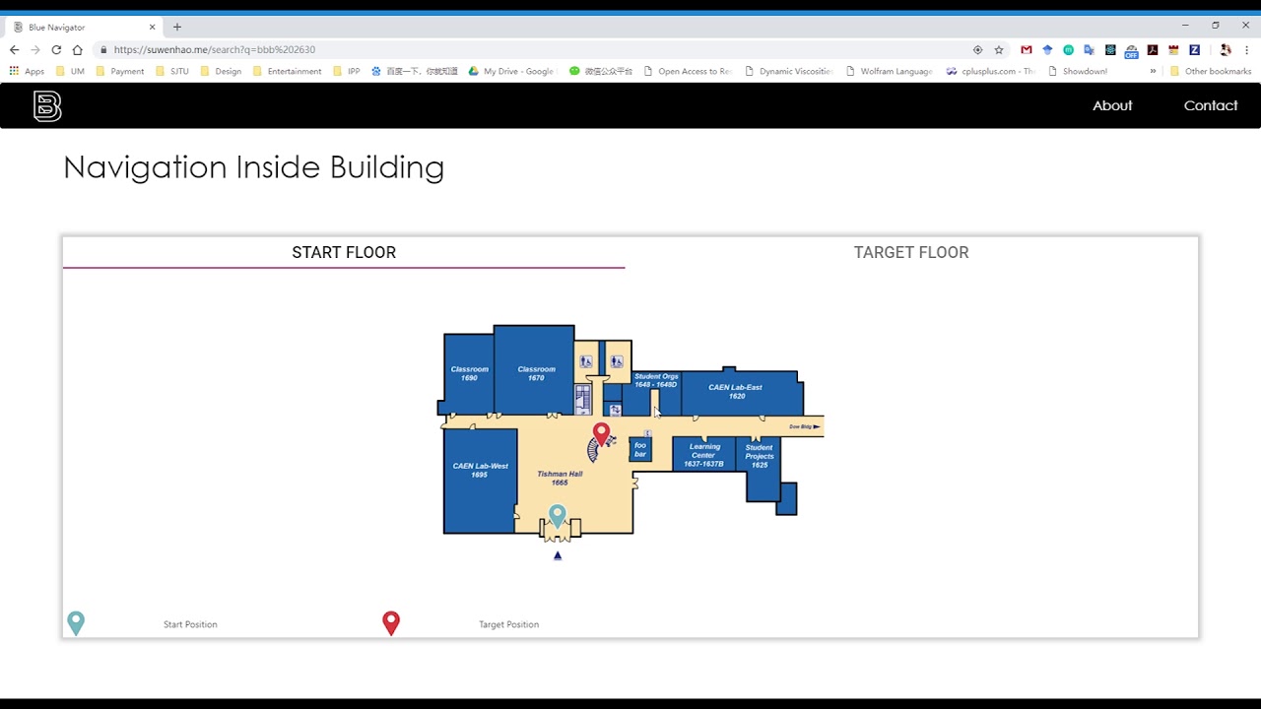Open Other bookmarks folder

1210,71
